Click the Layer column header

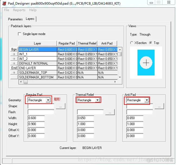tap(38, 43)
